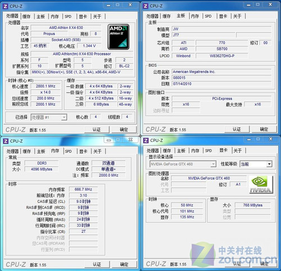The height and width of the screenshot is (271, 281).
Task: Click video memory size 768 MBytes
Action: tap(253, 205)
